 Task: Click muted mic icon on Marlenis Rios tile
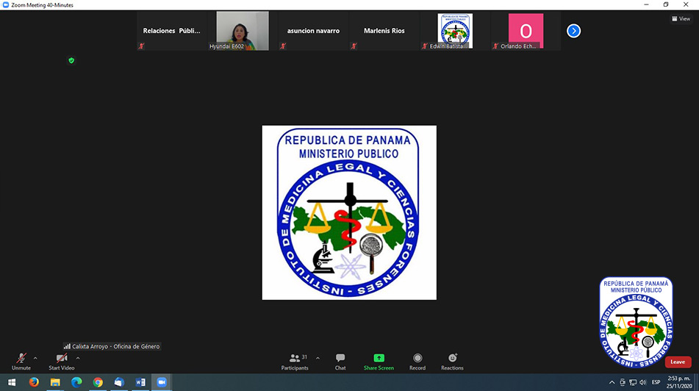[x=354, y=46]
